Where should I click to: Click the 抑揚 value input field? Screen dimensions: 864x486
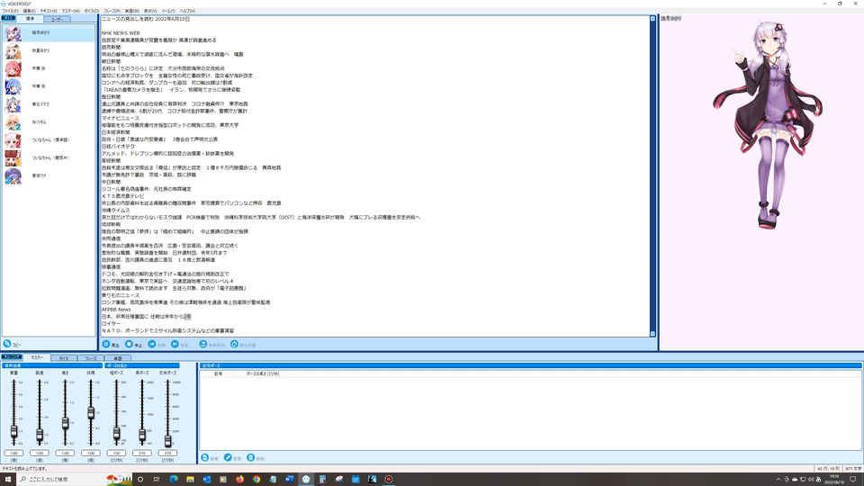[91, 453]
